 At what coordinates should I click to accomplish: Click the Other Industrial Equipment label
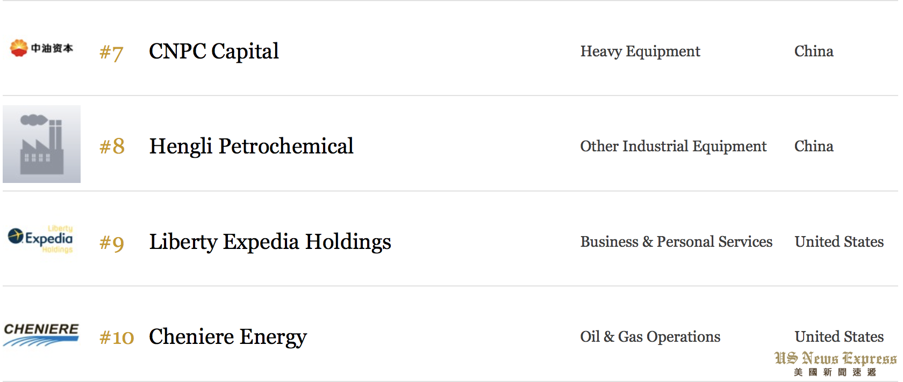[673, 146]
